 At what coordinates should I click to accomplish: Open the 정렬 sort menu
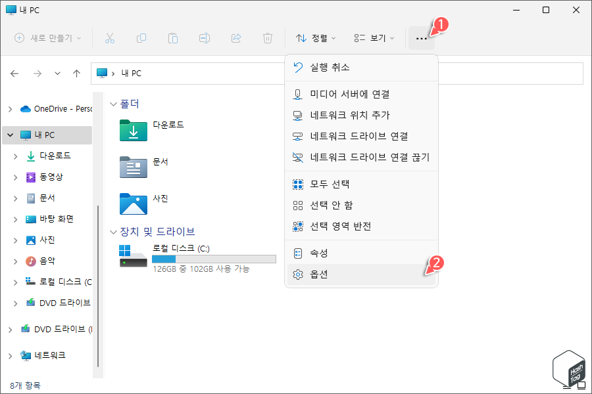[x=316, y=38]
